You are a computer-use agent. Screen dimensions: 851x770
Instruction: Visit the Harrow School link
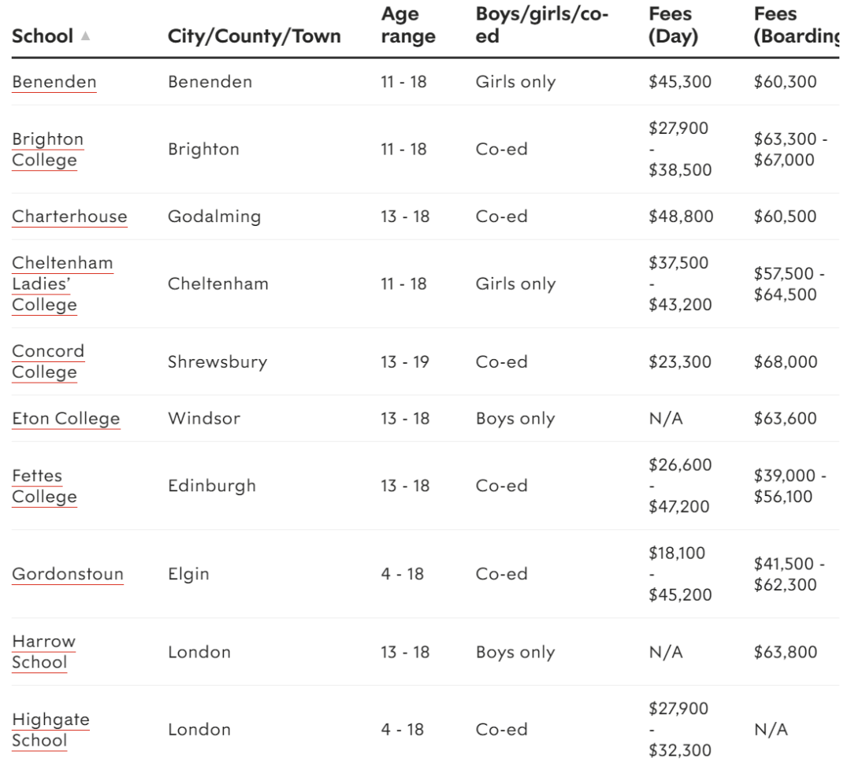pos(43,652)
